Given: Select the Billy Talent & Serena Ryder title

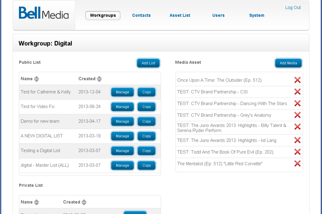Looking at the screenshot, I should [232, 128].
